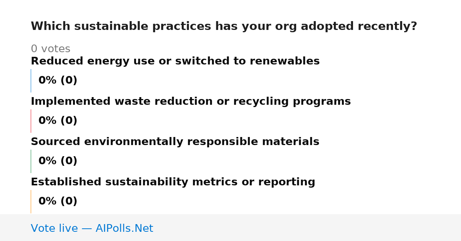Select Reduced energy use or switched to renewables
Image resolution: width=461 pixels, height=241 pixels.
coord(175,61)
